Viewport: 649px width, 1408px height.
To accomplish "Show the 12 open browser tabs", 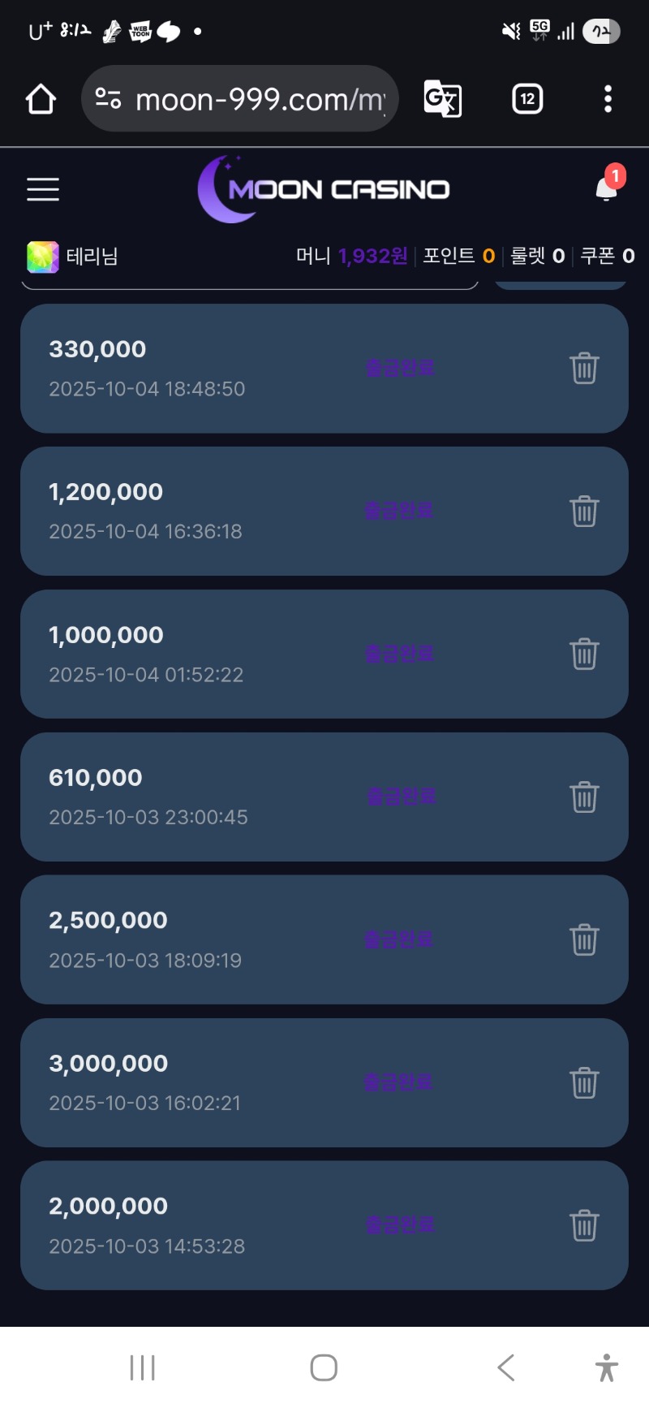I will [x=527, y=99].
